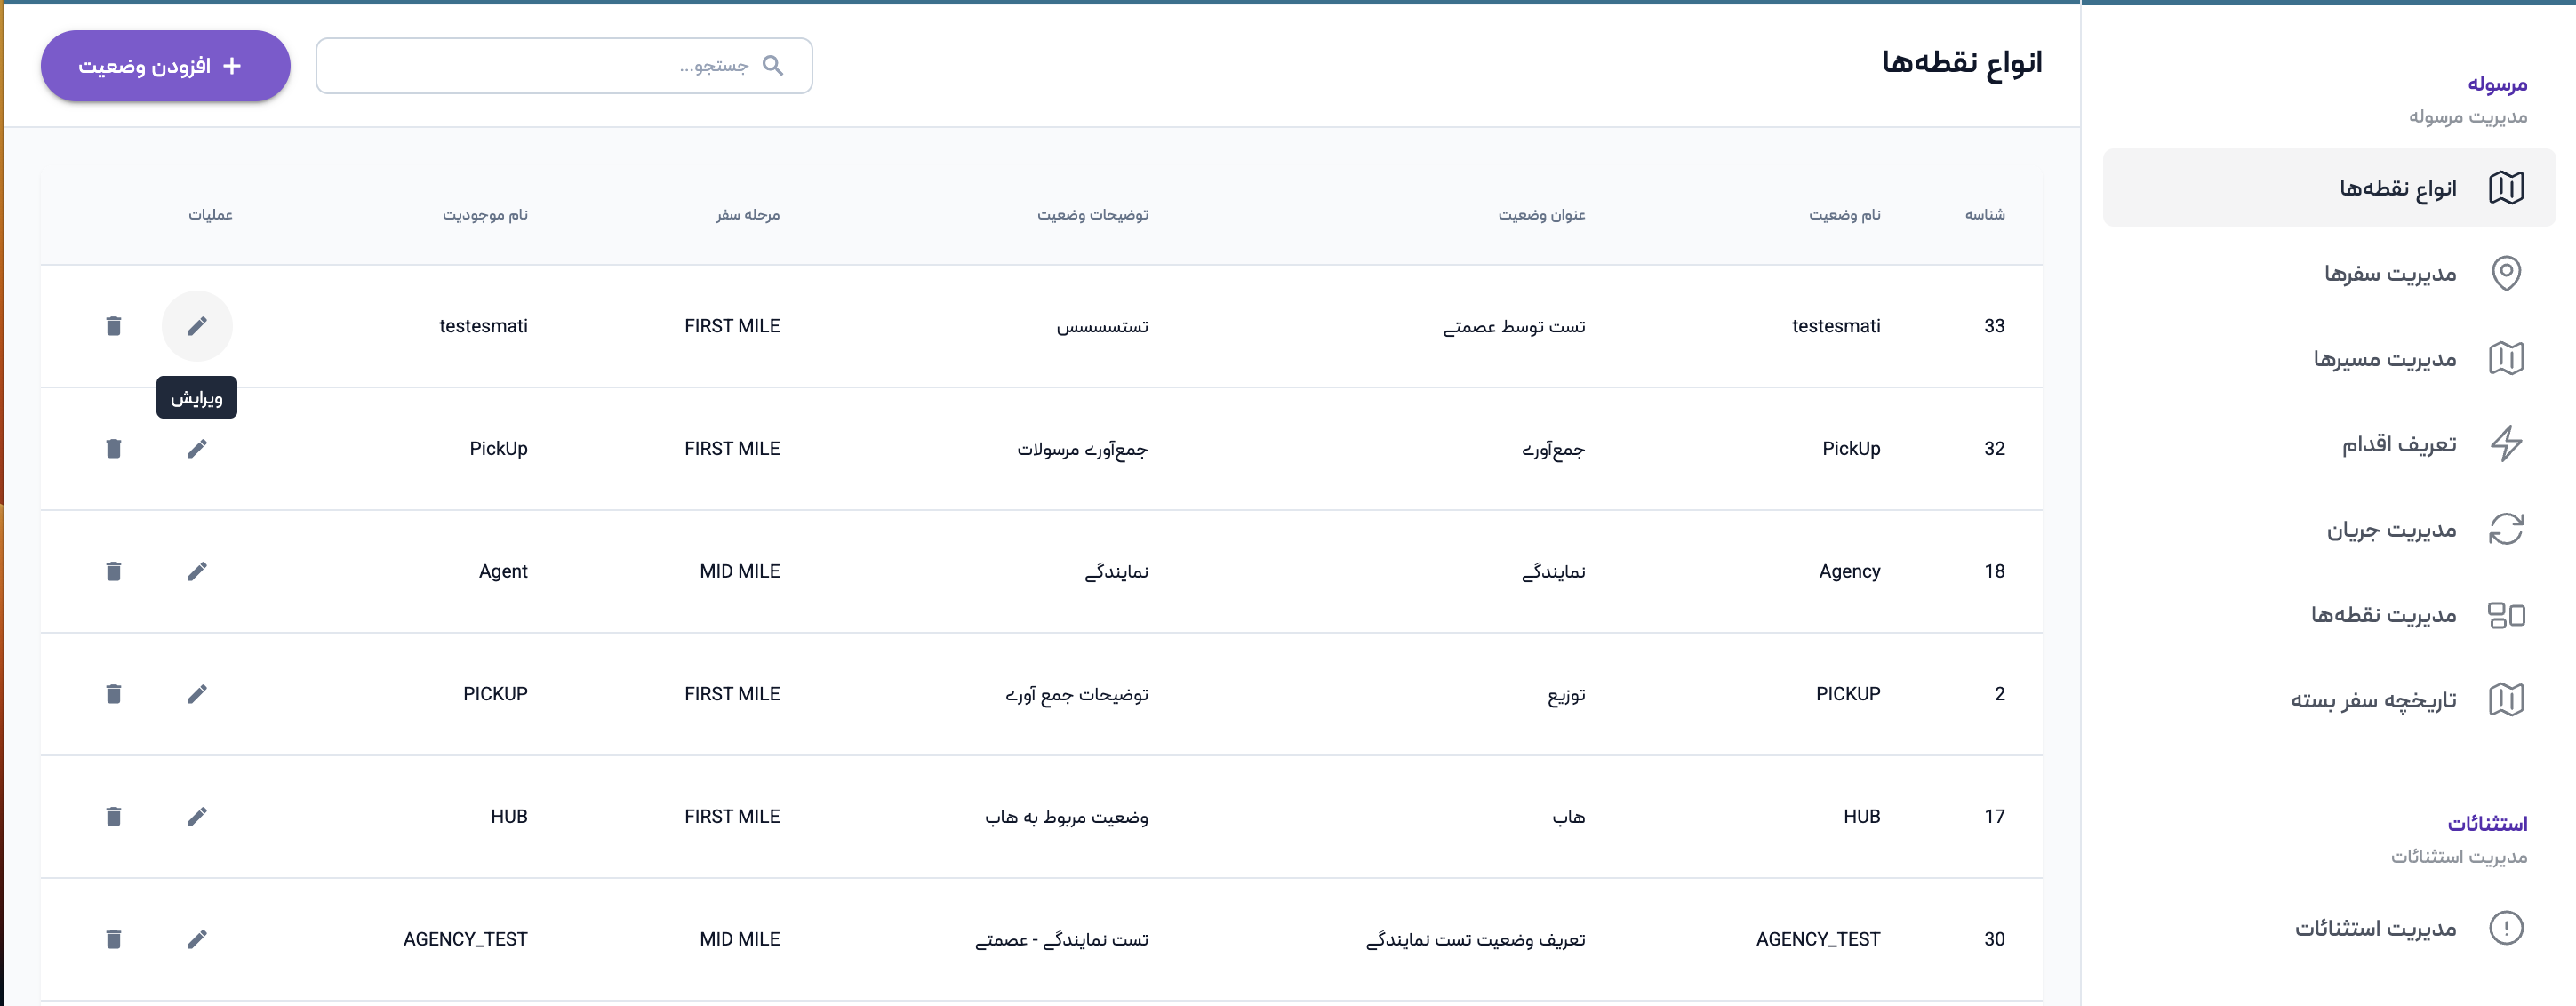2576x1006 pixels.
Task: Click edit pencil for PickUp row 32
Action: pyautogui.click(x=197, y=449)
